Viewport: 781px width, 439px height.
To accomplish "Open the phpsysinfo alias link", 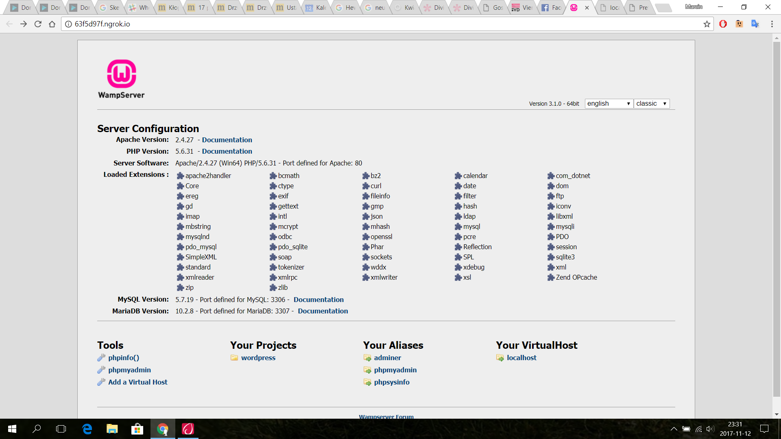I will point(392,382).
